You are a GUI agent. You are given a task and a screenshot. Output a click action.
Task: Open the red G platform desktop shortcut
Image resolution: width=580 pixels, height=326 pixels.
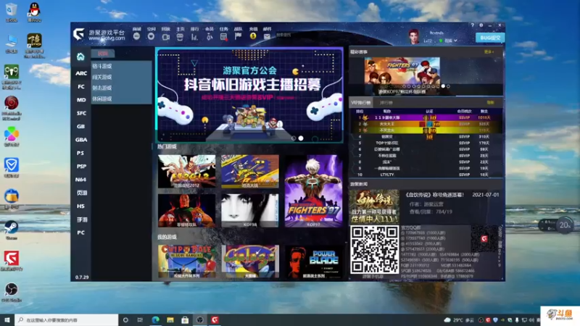11,258
